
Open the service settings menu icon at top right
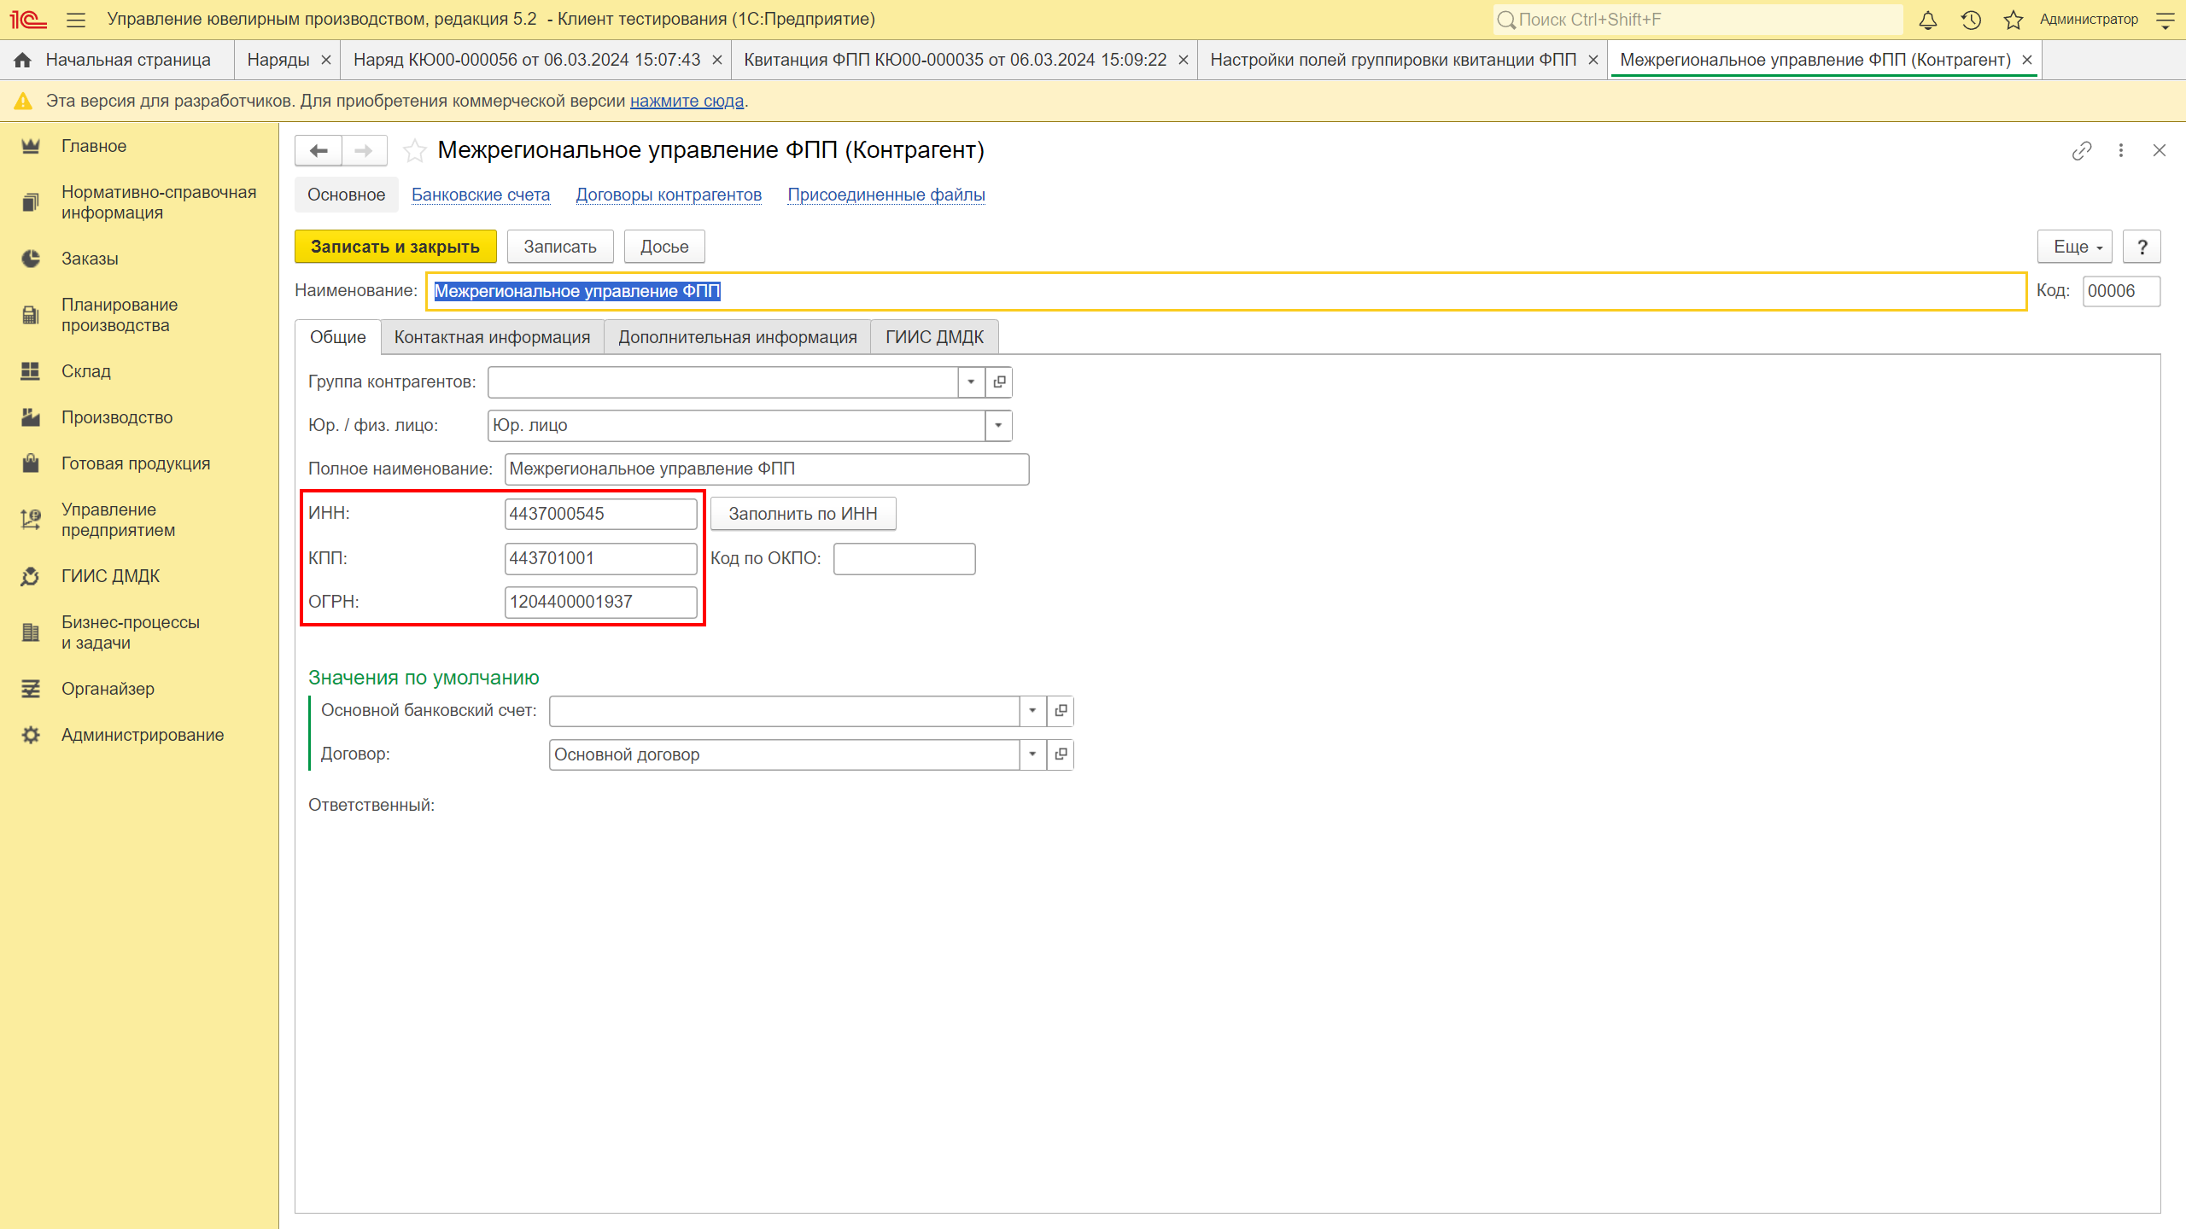click(2166, 20)
